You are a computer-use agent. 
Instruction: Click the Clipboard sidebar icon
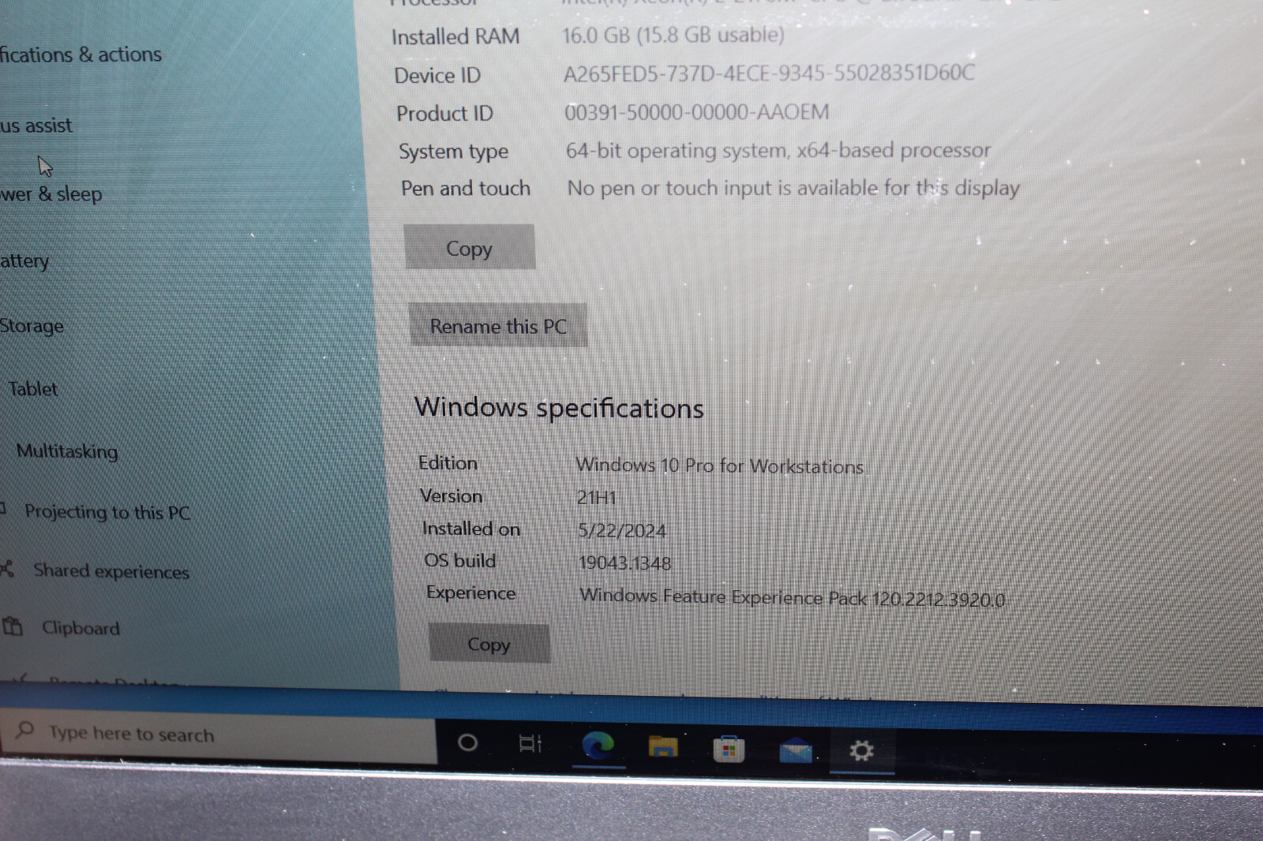point(13,626)
